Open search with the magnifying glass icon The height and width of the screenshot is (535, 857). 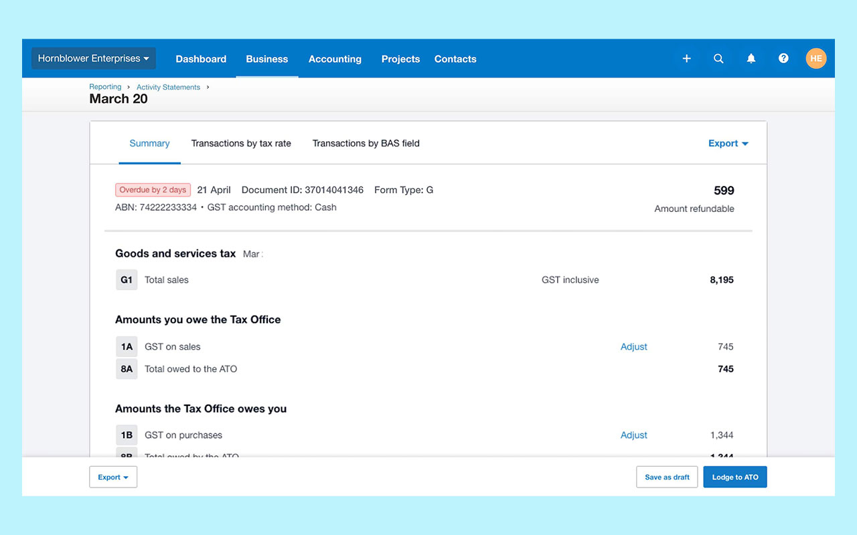(x=718, y=59)
